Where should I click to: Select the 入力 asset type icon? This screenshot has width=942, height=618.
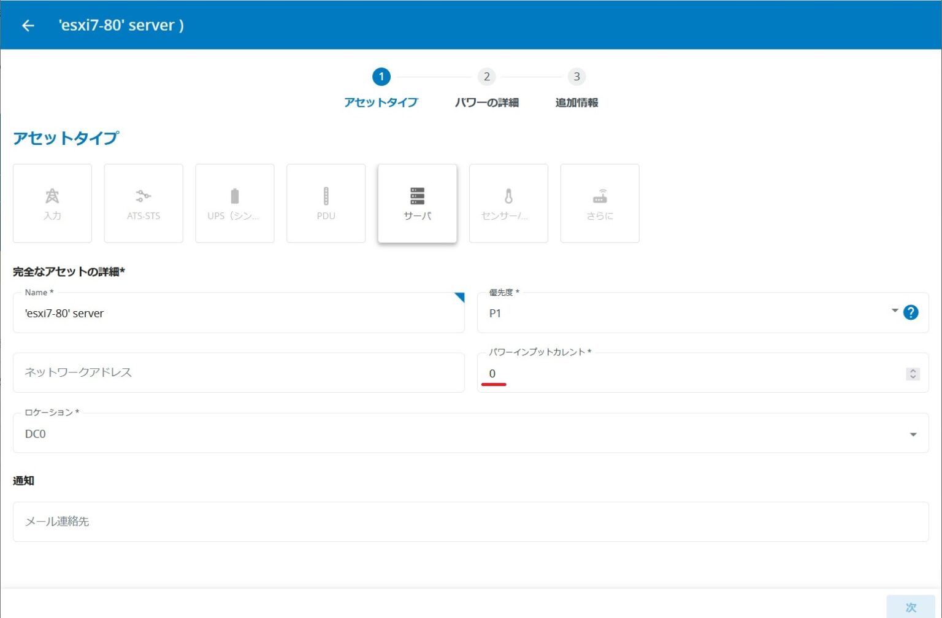52,203
